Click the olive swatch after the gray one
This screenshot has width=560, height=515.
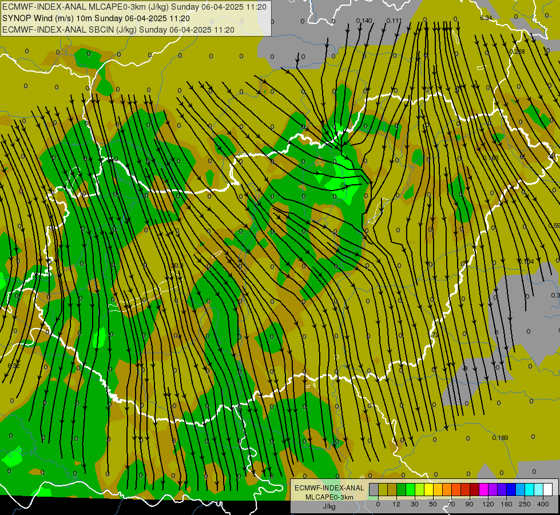tap(383, 489)
